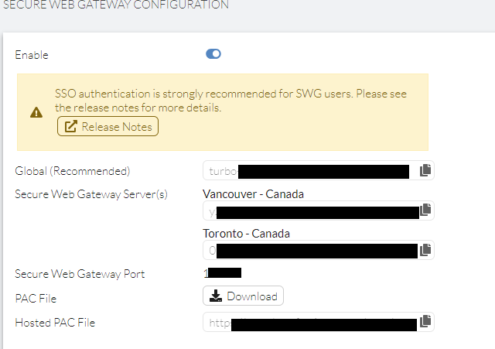Copy the Vancouver server address

tap(425, 210)
